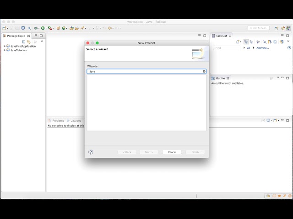This screenshot has width=293, height=219.
Task: Minimize the Package Explorer view
Action: point(36,35)
